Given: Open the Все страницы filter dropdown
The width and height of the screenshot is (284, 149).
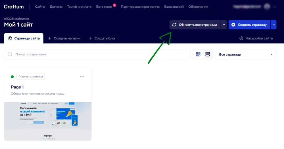Looking at the screenshot, I should click(246, 54).
